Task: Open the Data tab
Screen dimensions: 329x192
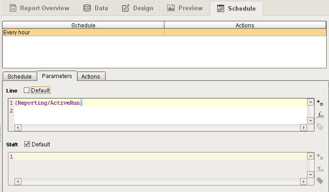Action: [95, 8]
